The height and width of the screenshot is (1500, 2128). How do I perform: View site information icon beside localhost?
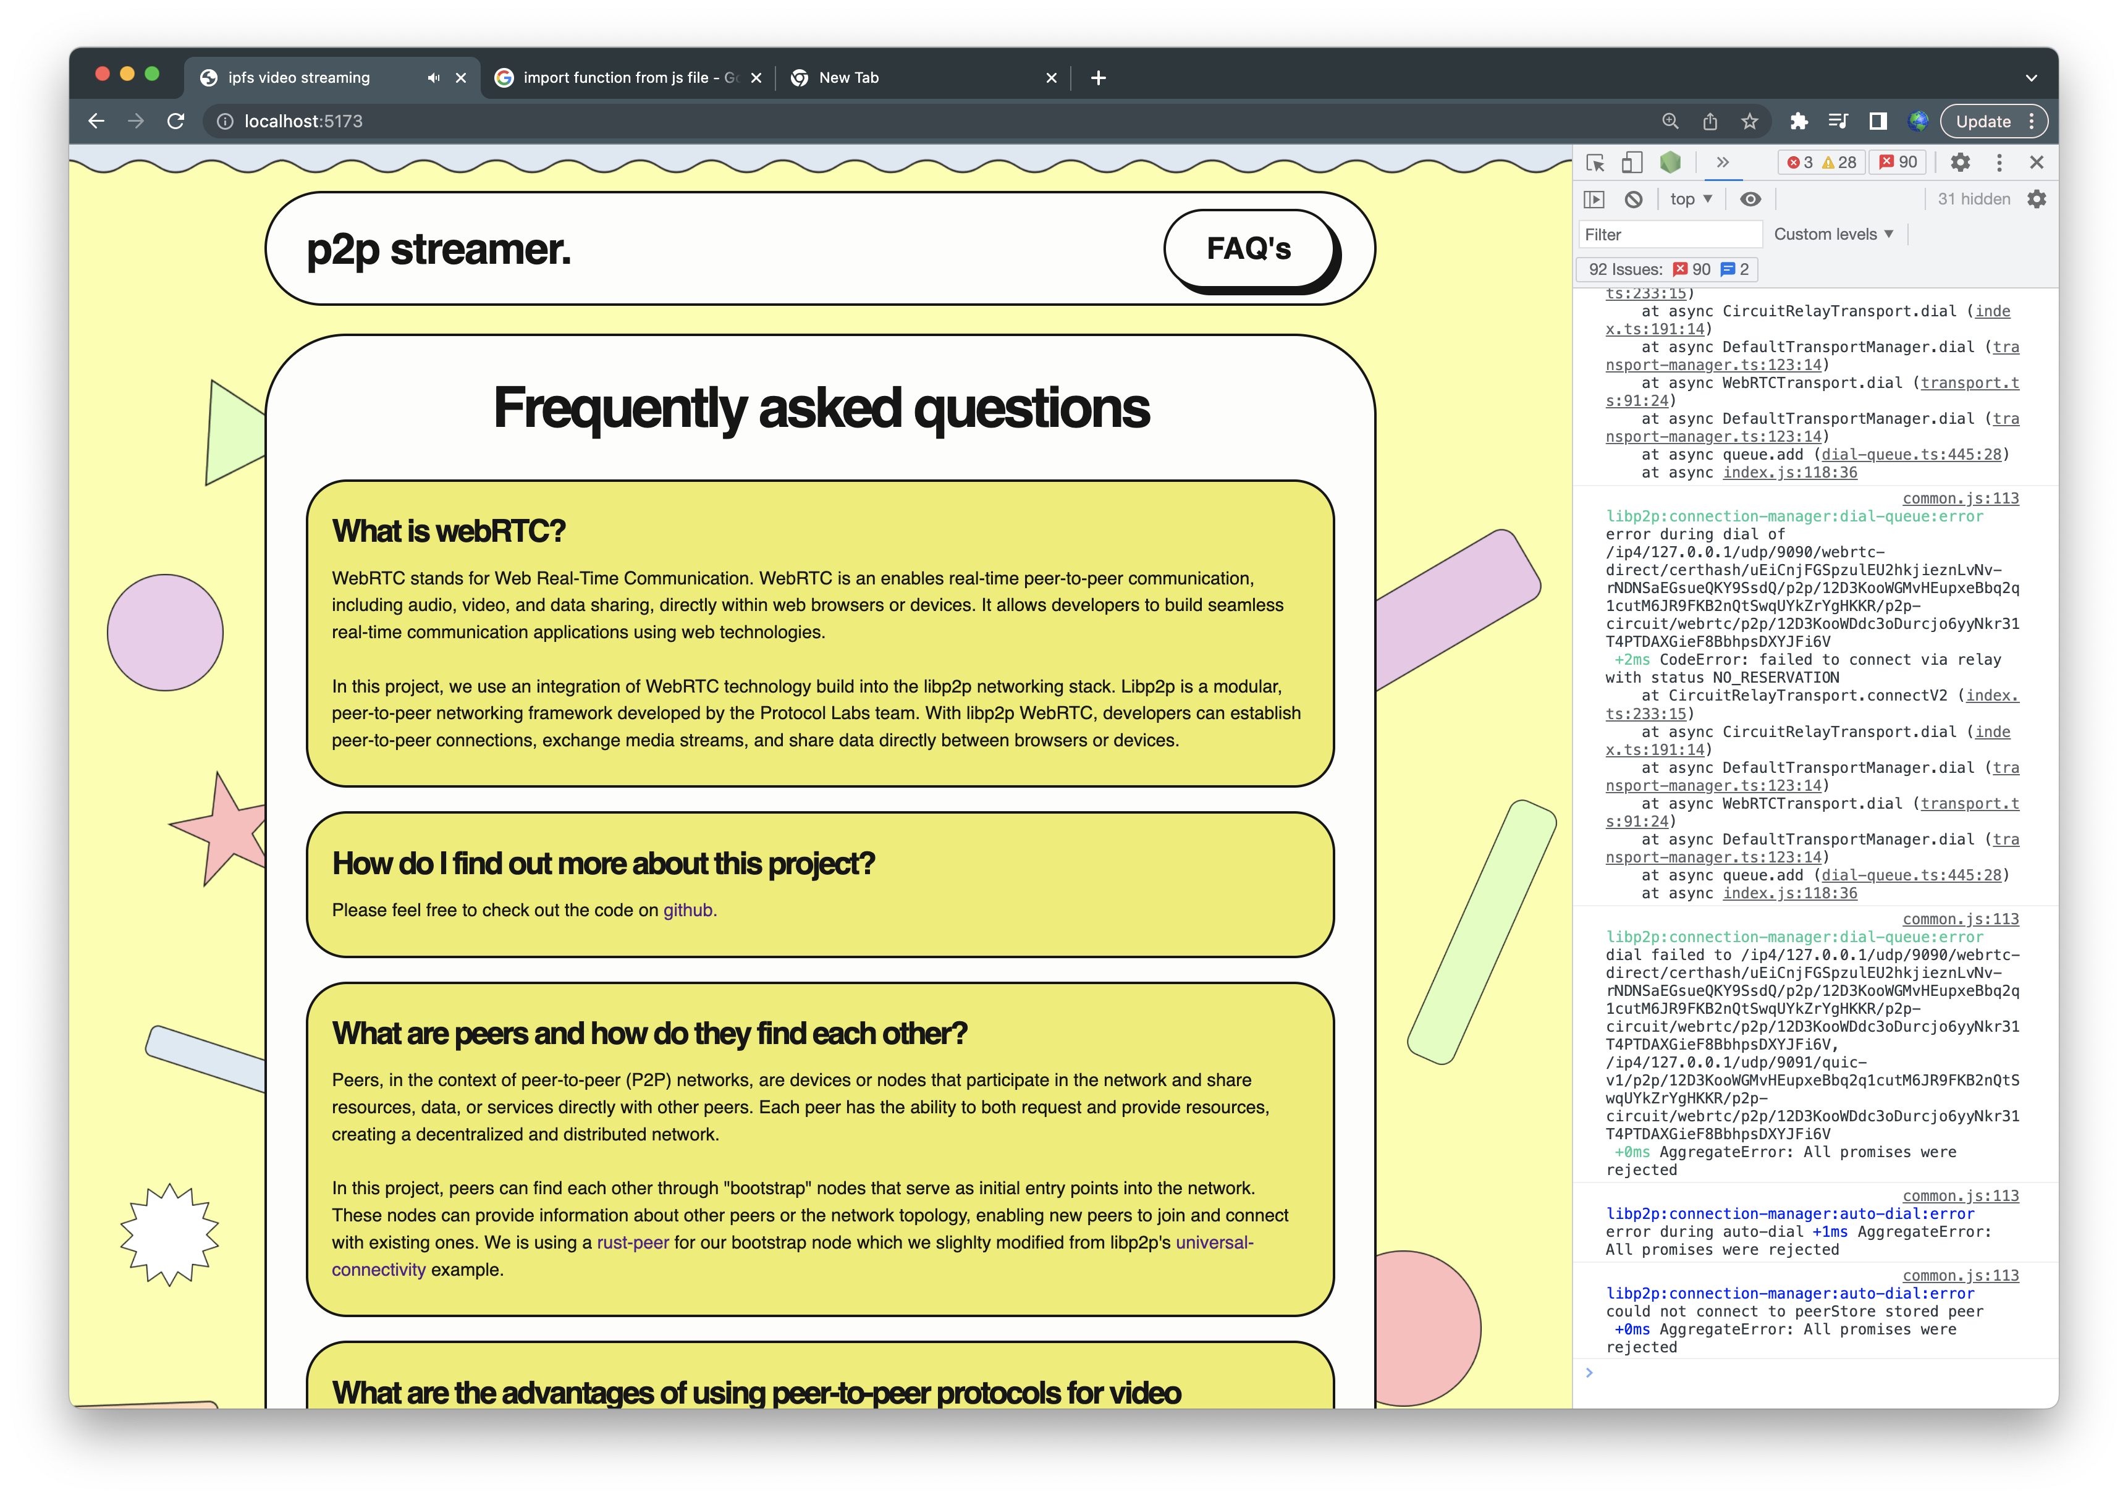point(225,121)
